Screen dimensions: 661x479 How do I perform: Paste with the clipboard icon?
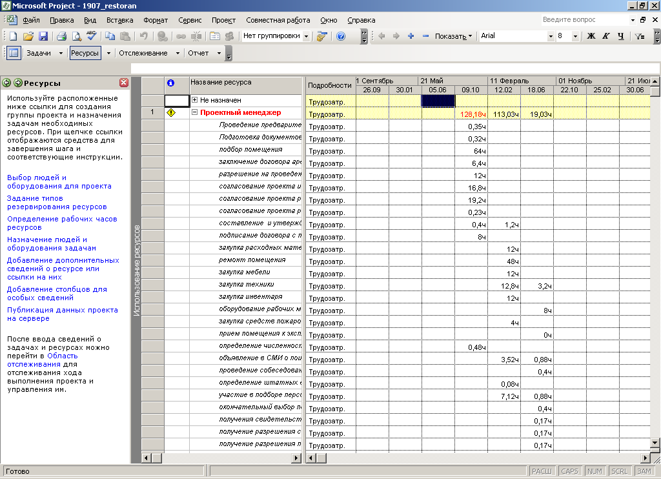click(125, 36)
